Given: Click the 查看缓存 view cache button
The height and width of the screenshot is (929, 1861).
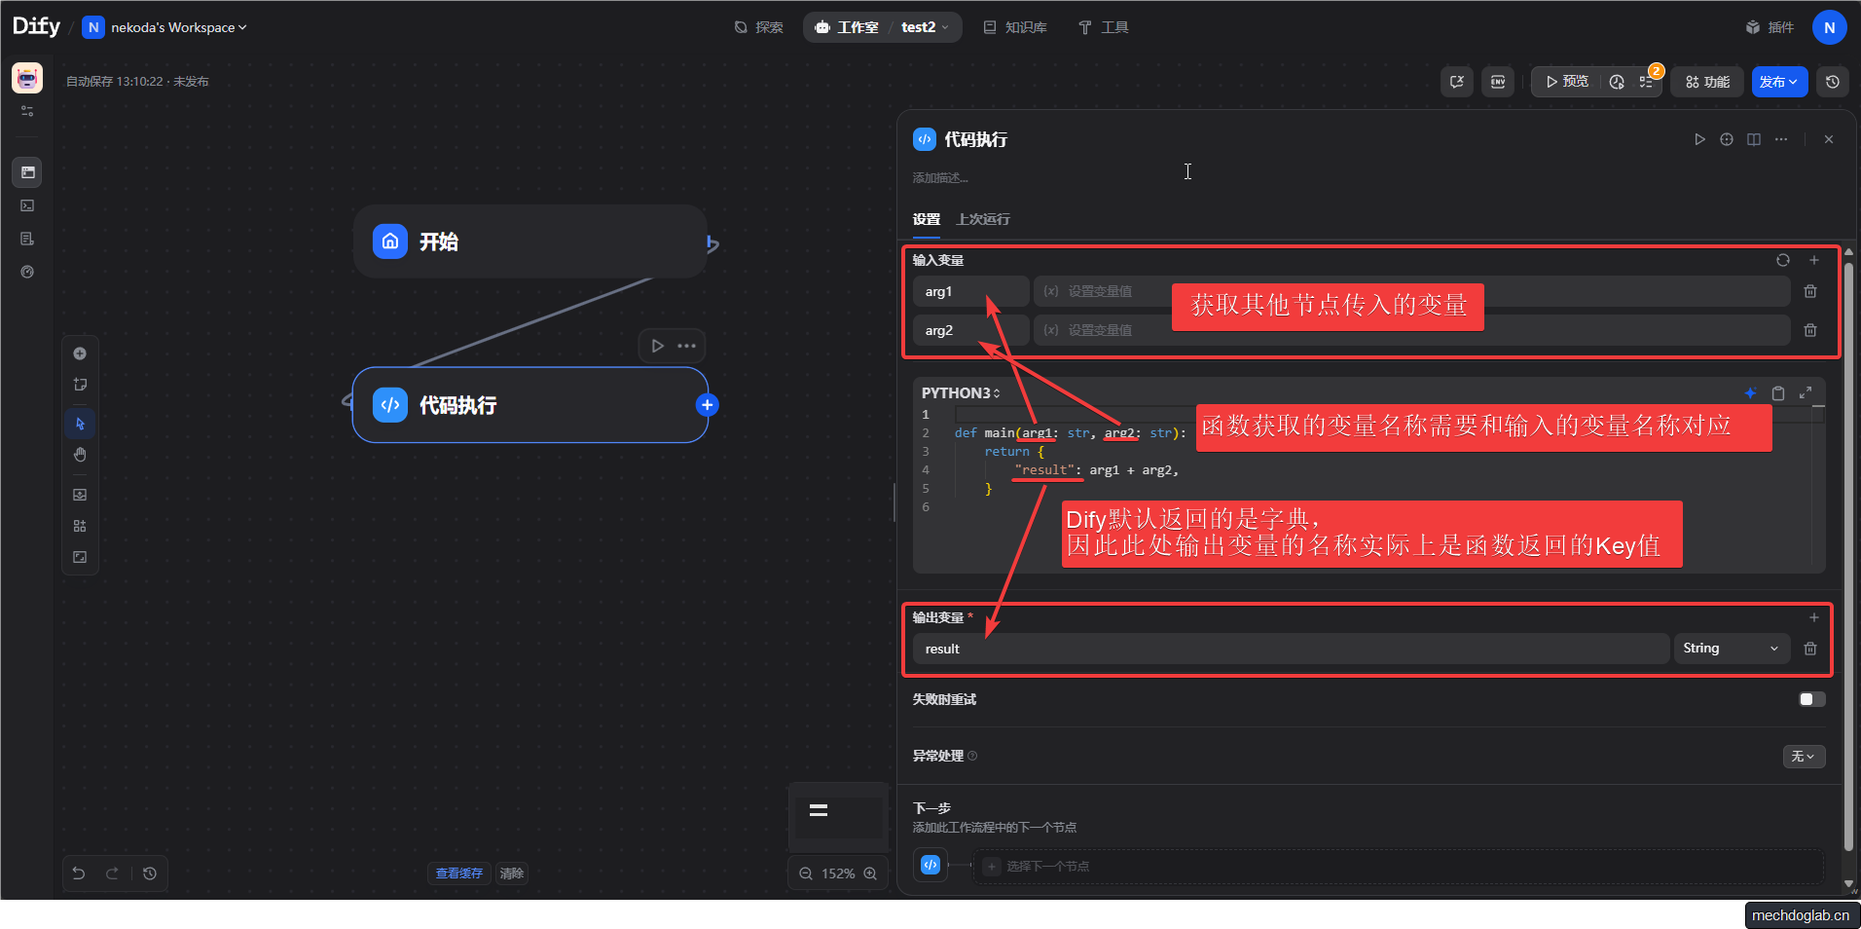Looking at the screenshot, I should [457, 873].
